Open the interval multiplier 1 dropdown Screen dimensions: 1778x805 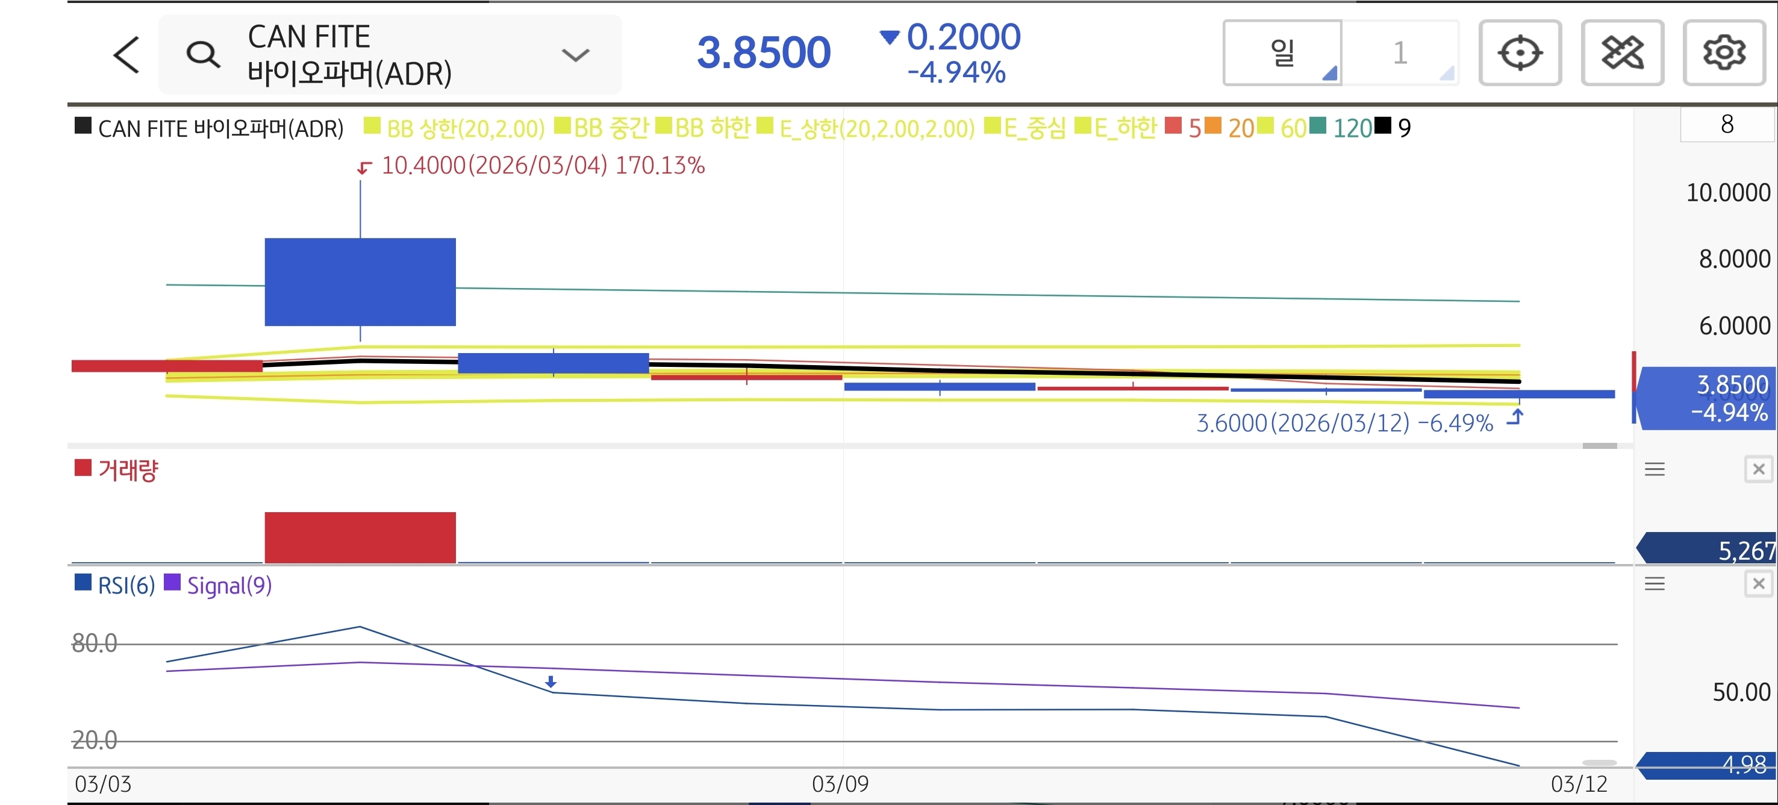(1400, 53)
